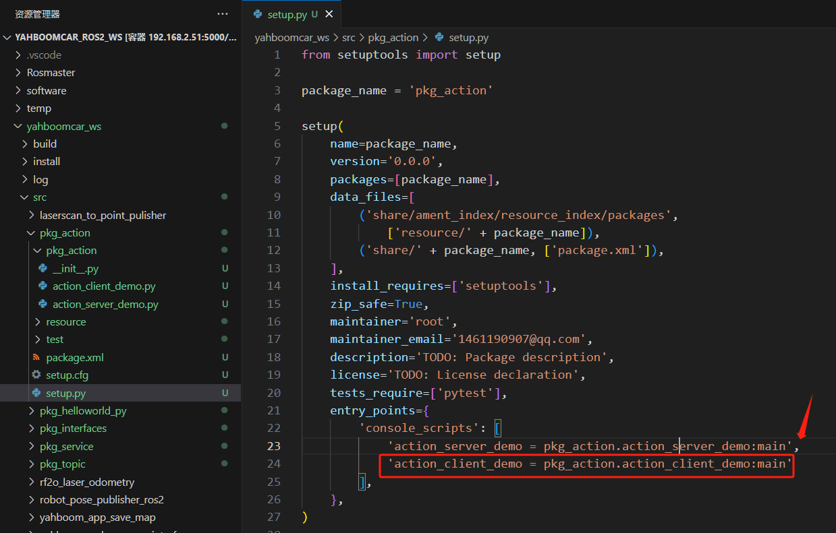
Task: Click the description='TODO: Package description' line
Action: (x=472, y=357)
